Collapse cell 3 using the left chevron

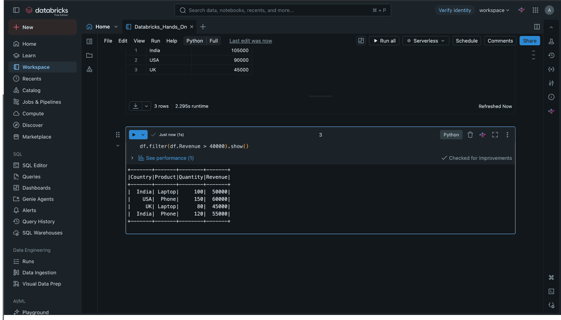tap(118, 146)
